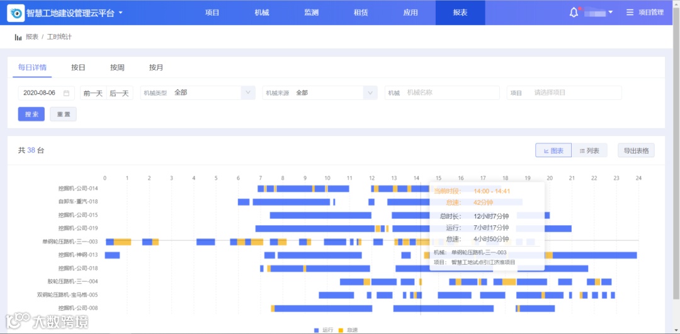Click the date field 2020-08-06
The height and width of the screenshot is (334, 680).
pyautogui.click(x=46, y=92)
